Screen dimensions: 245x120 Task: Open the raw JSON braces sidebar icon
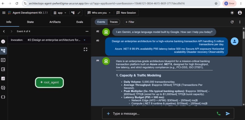click(x=3, y=97)
